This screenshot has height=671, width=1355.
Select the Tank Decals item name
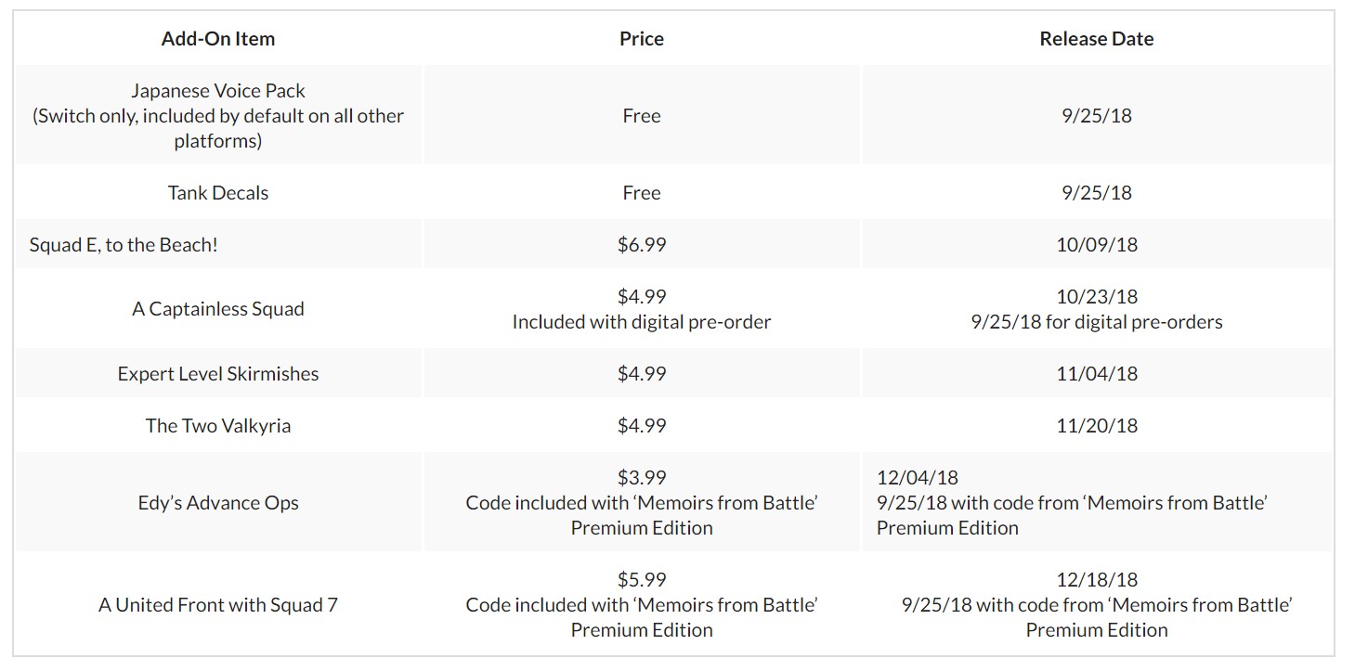coord(218,193)
